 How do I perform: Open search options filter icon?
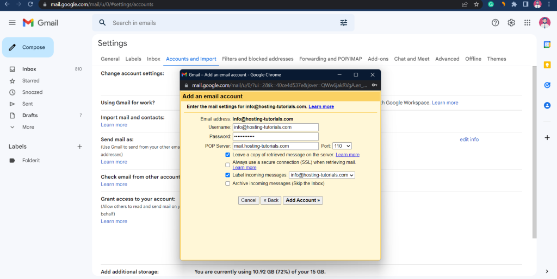click(344, 23)
